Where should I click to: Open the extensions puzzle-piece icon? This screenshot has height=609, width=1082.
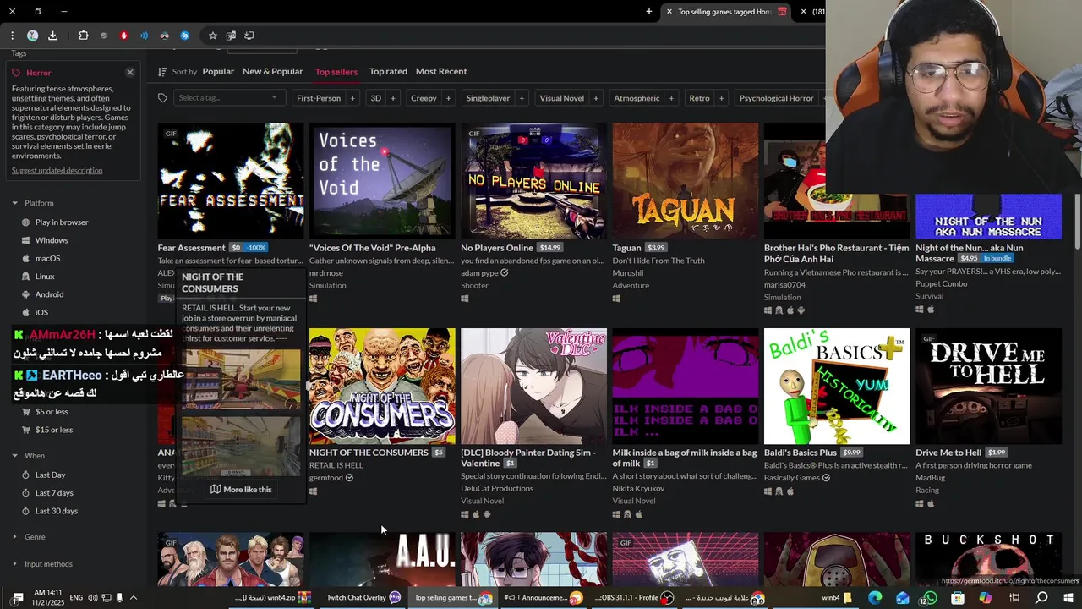[x=83, y=36]
